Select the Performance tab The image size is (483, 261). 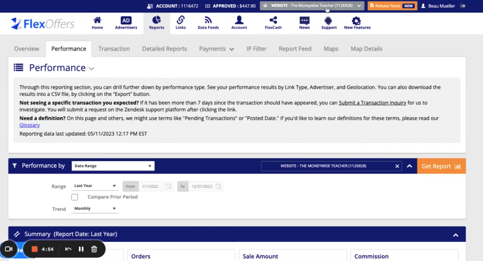point(69,49)
